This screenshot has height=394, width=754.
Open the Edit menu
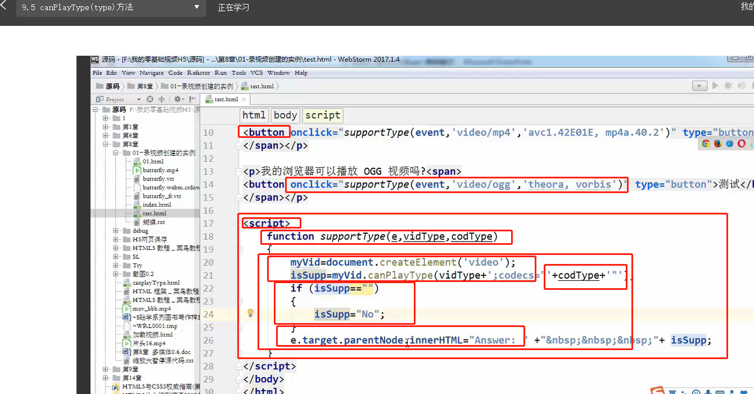[112, 73]
